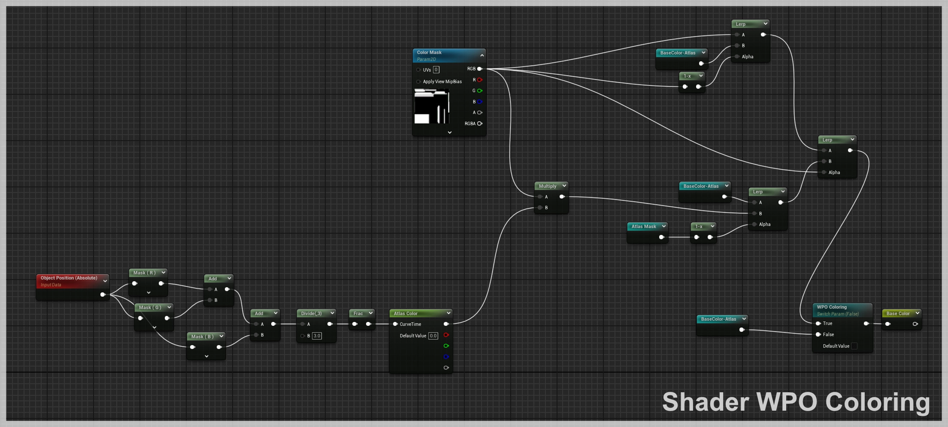
Task: Open the Multiply node's header dropdown arrow
Action: 564,186
